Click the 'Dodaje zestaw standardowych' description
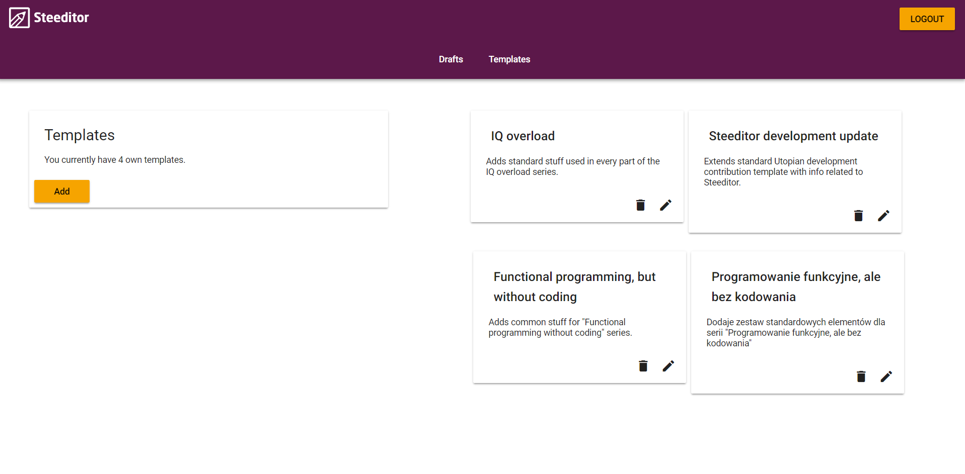The image size is (965, 474). 795,333
